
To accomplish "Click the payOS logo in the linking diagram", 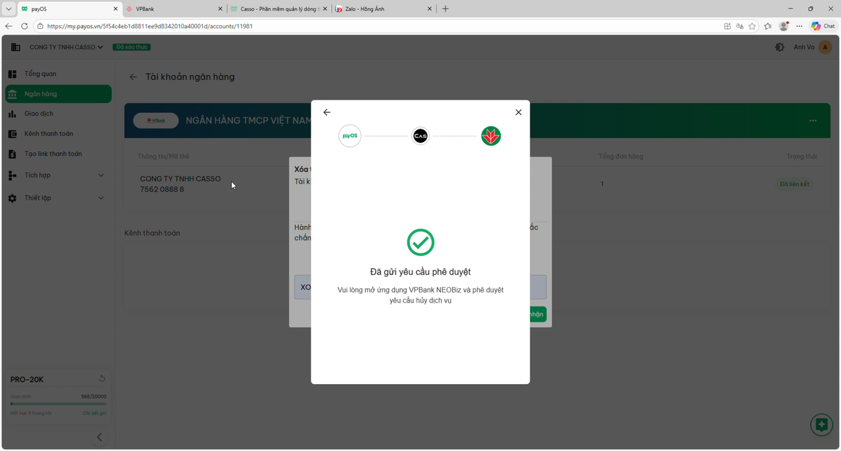I will pyautogui.click(x=350, y=136).
